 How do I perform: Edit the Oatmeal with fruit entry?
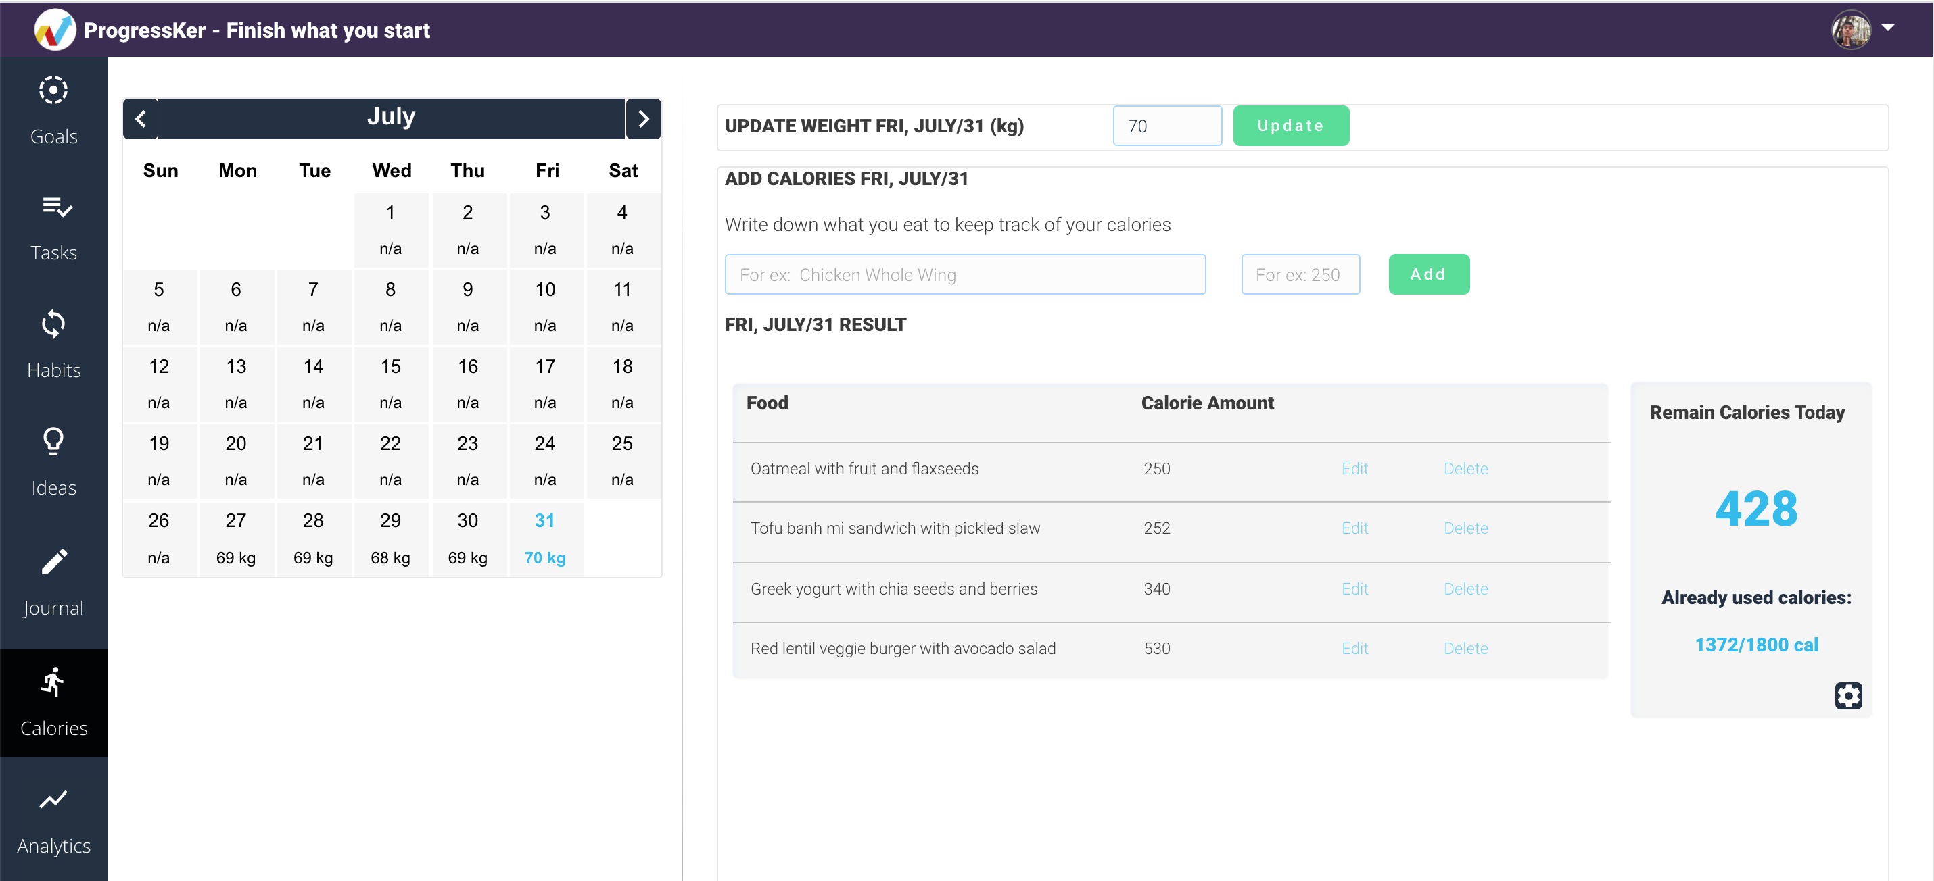pyautogui.click(x=1354, y=469)
